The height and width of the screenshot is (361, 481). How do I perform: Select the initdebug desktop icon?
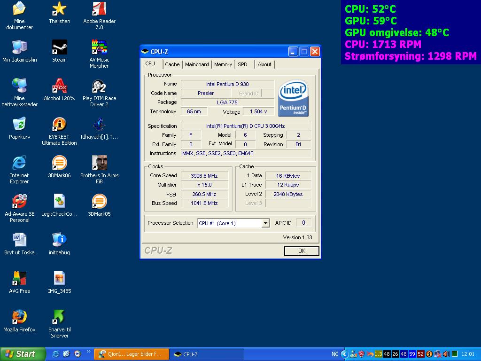[x=59, y=240]
